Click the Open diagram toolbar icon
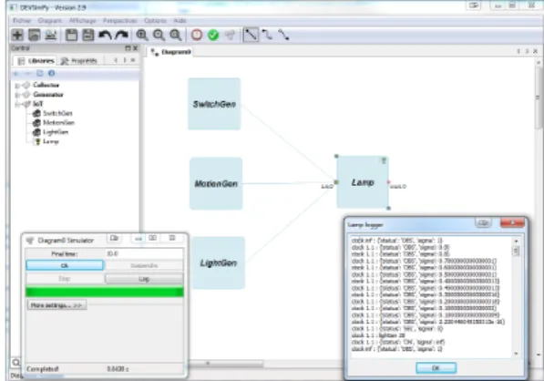 click(x=34, y=35)
